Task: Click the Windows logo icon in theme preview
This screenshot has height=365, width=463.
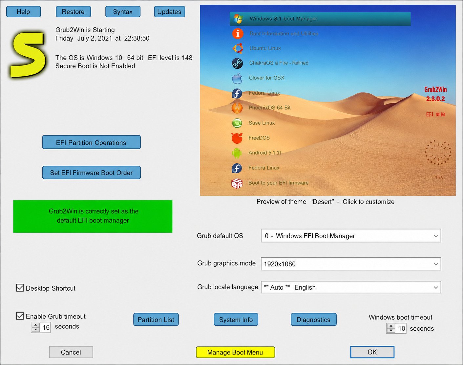Action: click(238, 19)
